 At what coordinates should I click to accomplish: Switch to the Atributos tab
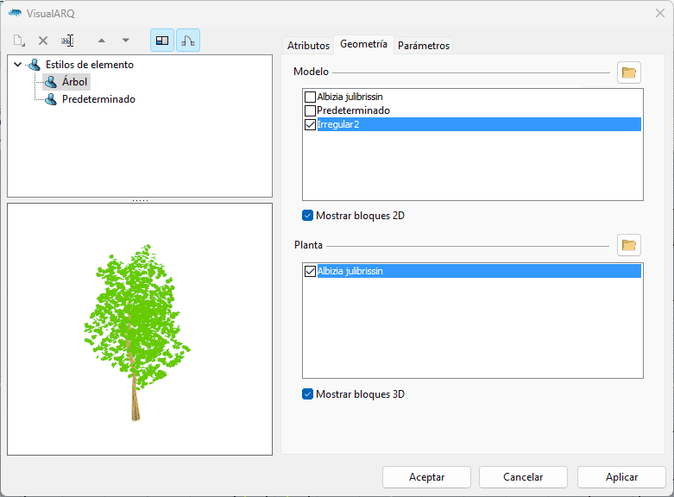point(308,46)
